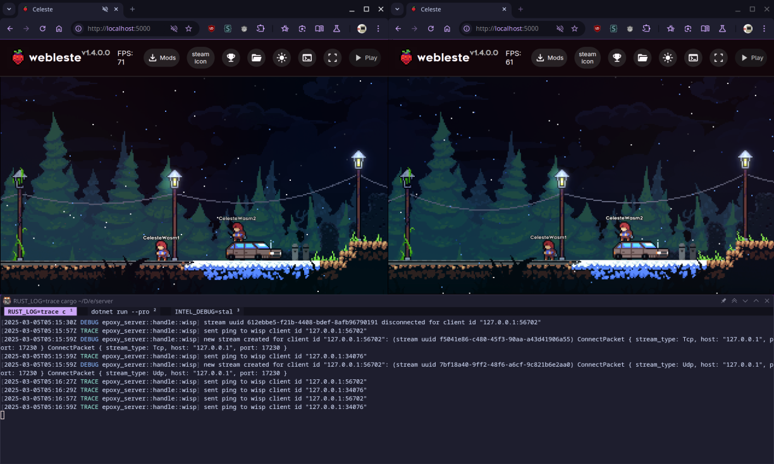Go back in the left browser window
Screen dimensions: 774x464
(10, 28)
